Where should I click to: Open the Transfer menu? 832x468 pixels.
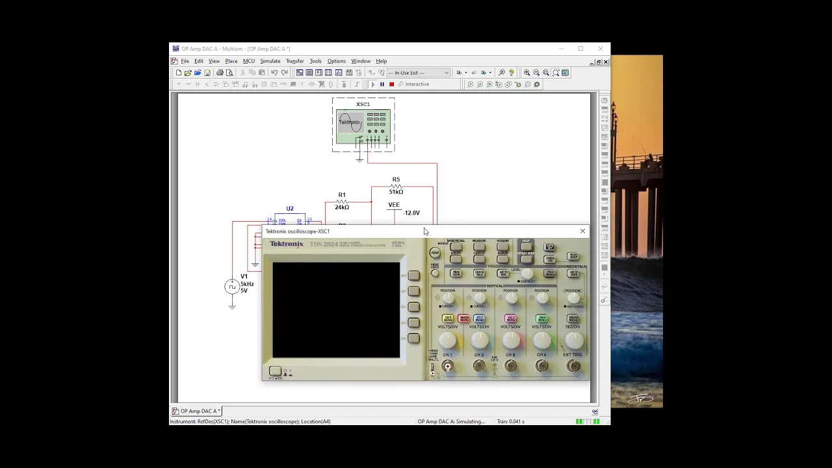pos(294,61)
